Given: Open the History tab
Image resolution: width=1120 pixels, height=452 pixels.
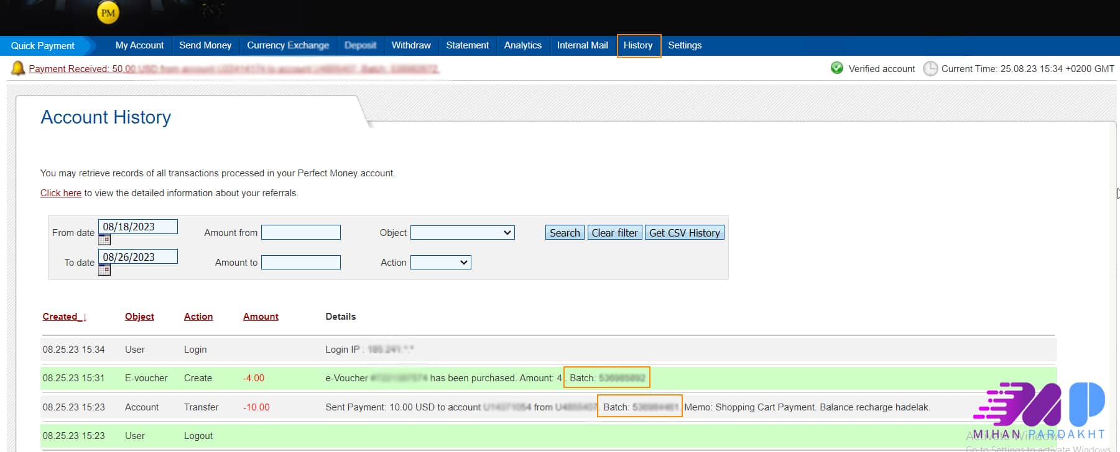Looking at the screenshot, I should pyautogui.click(x=638, y=45).
